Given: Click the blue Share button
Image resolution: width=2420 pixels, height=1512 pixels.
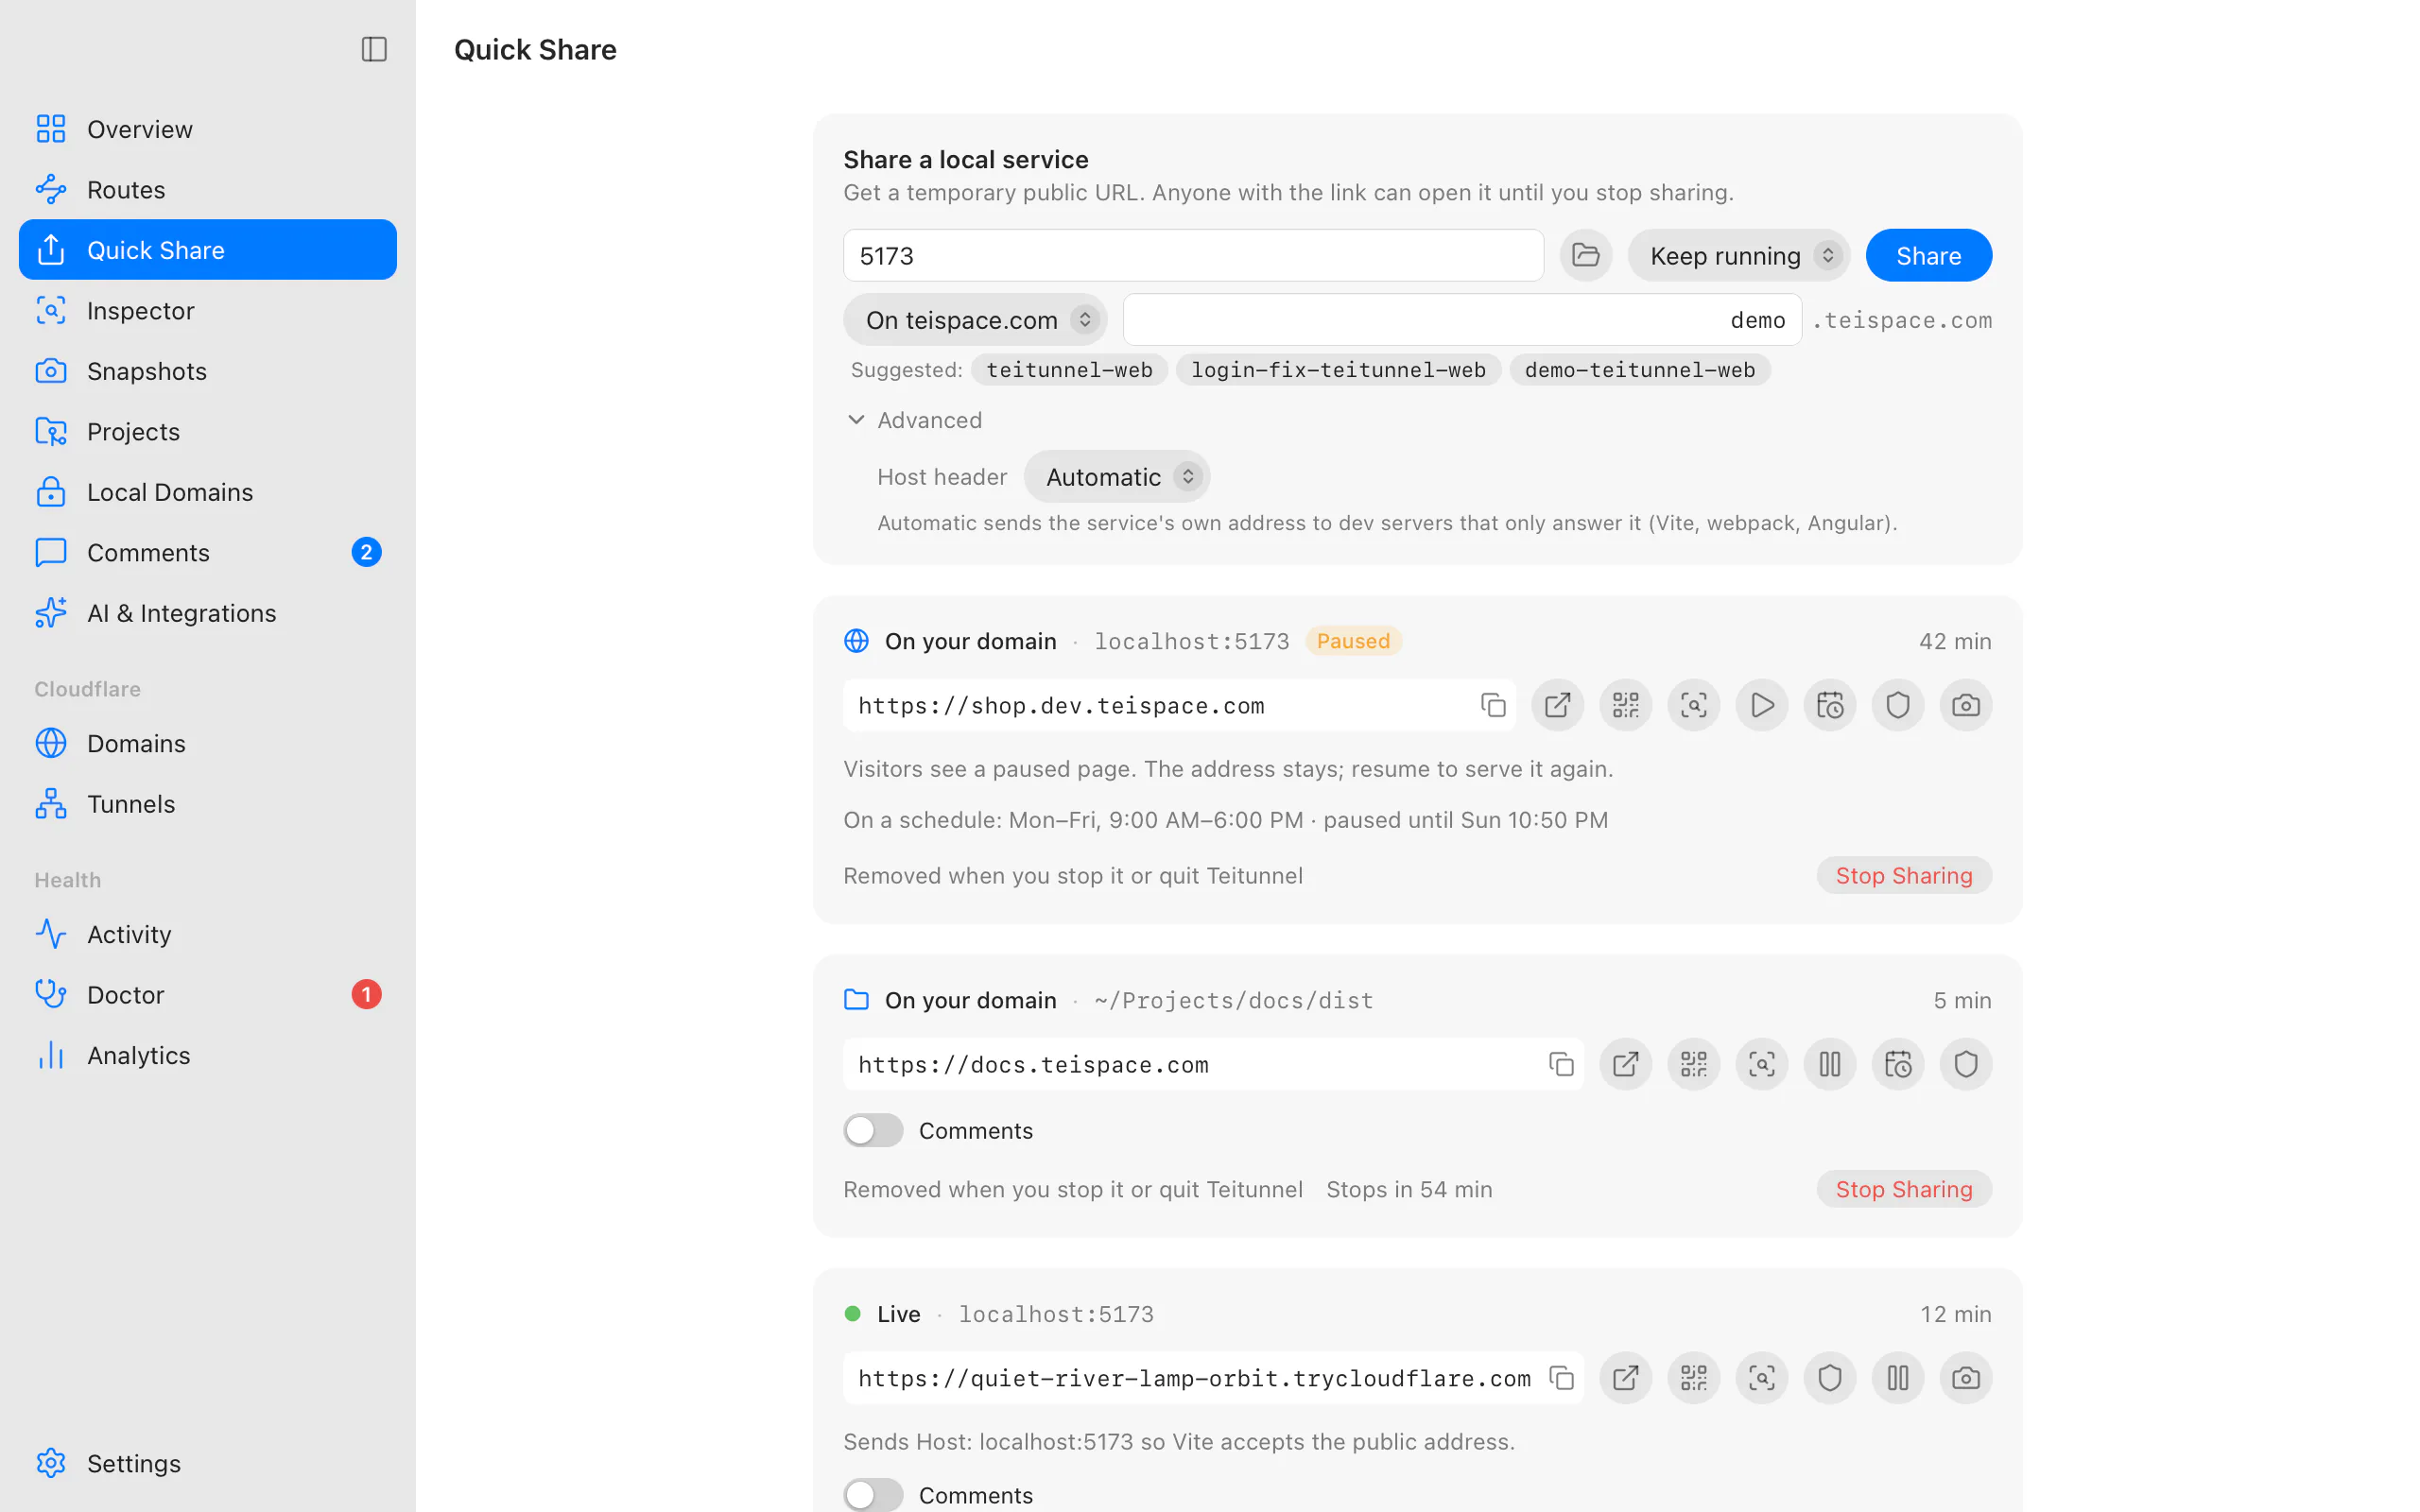Looking at the screenshot, I should [1928, 255].
